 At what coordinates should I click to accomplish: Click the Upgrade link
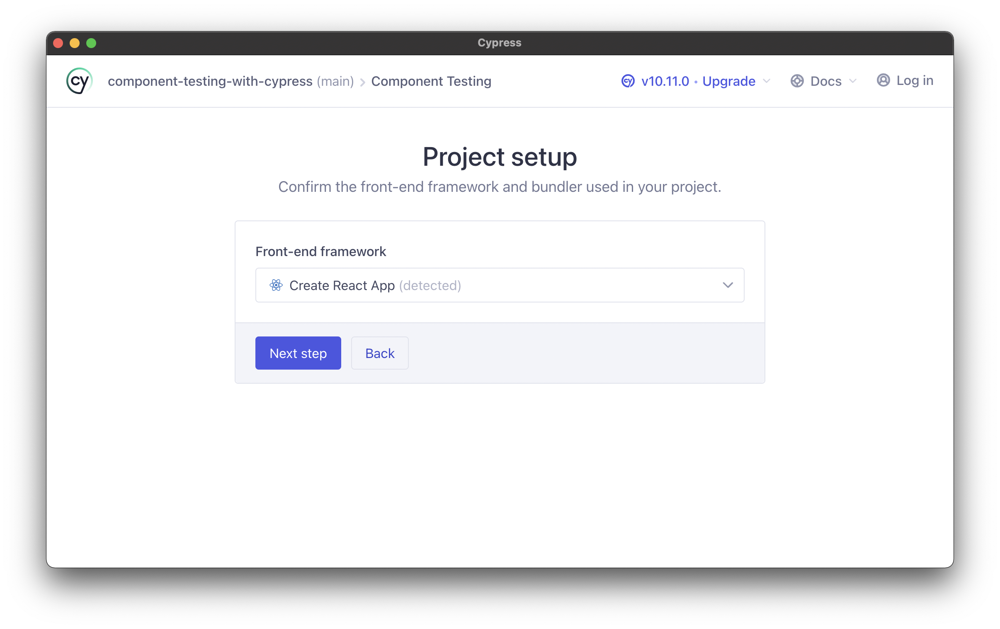(x=728, y=81)
